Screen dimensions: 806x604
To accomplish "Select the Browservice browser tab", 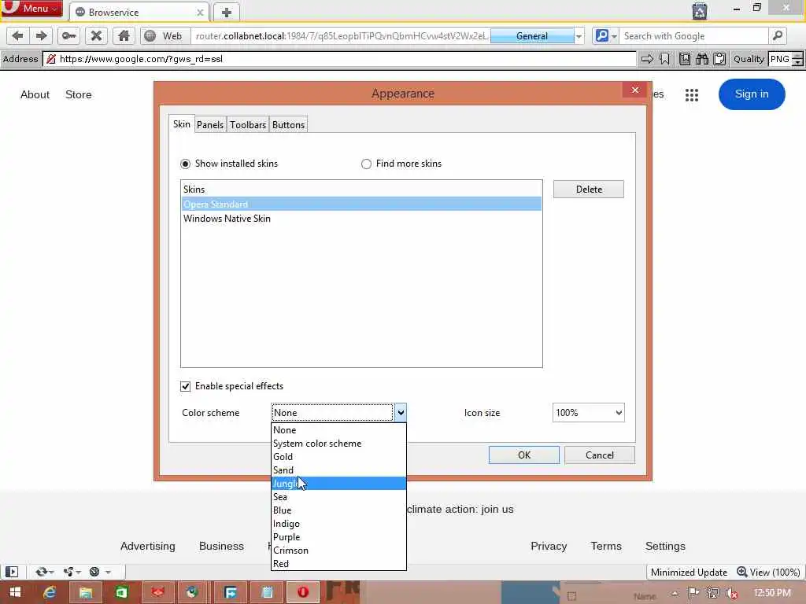I will [139, 13].
